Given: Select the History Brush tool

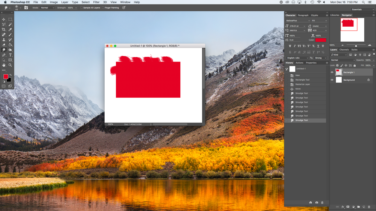Looking at the screenshot, I should (x=10, y=40).
